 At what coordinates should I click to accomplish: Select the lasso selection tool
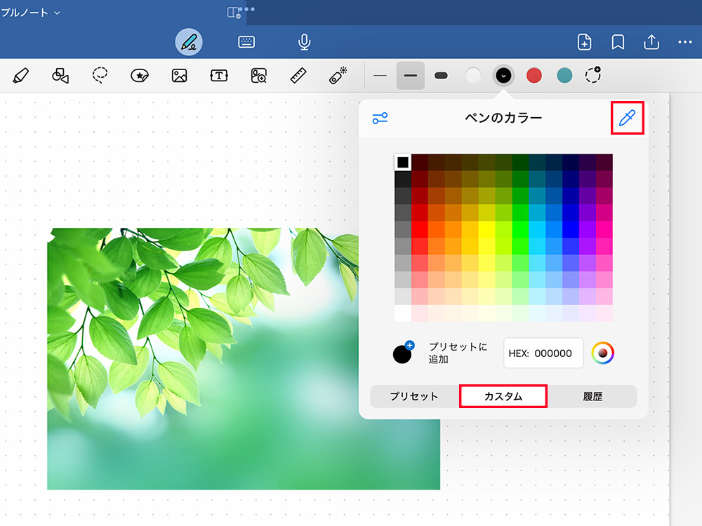click(x=100, y=75)
